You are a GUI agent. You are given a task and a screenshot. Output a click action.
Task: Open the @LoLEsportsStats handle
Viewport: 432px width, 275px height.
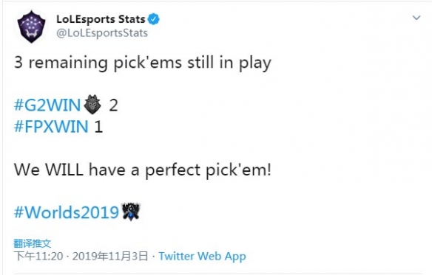(x=102, y=33)
